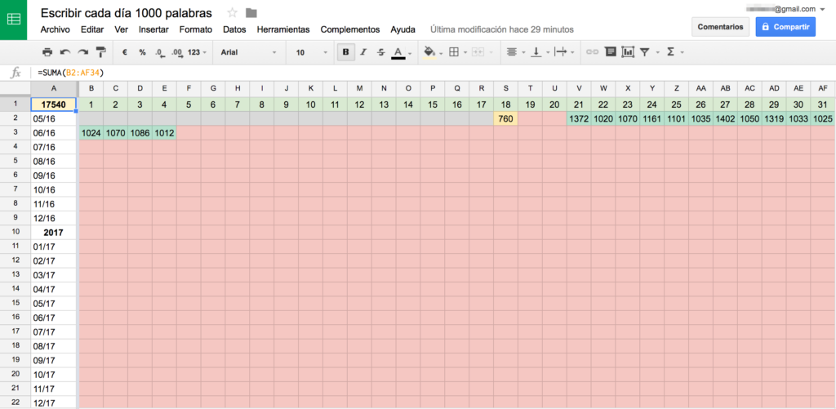Click the blue Compartir button
The width and height of the screenshot is (836, 409).
click(785, 27)
